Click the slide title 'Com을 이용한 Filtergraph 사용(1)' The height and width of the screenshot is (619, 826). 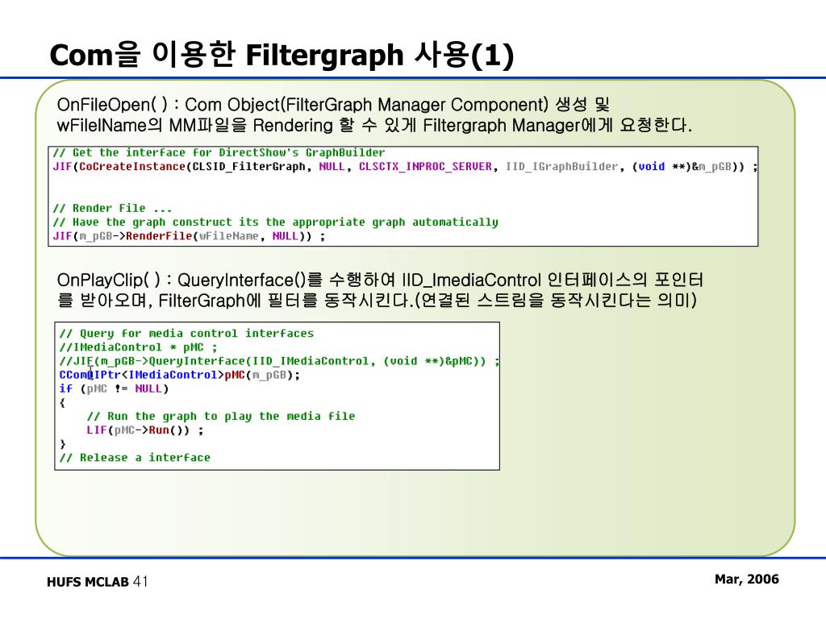click(282, 55)
